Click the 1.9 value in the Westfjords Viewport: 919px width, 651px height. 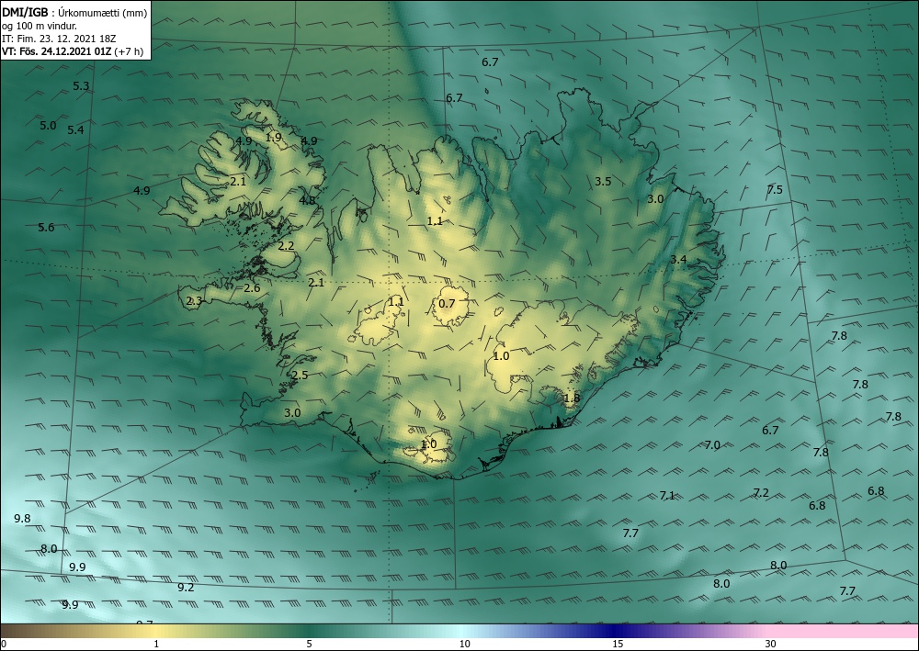(274, 138)
